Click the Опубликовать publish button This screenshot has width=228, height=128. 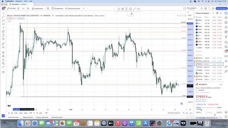[x=222, y=9]
